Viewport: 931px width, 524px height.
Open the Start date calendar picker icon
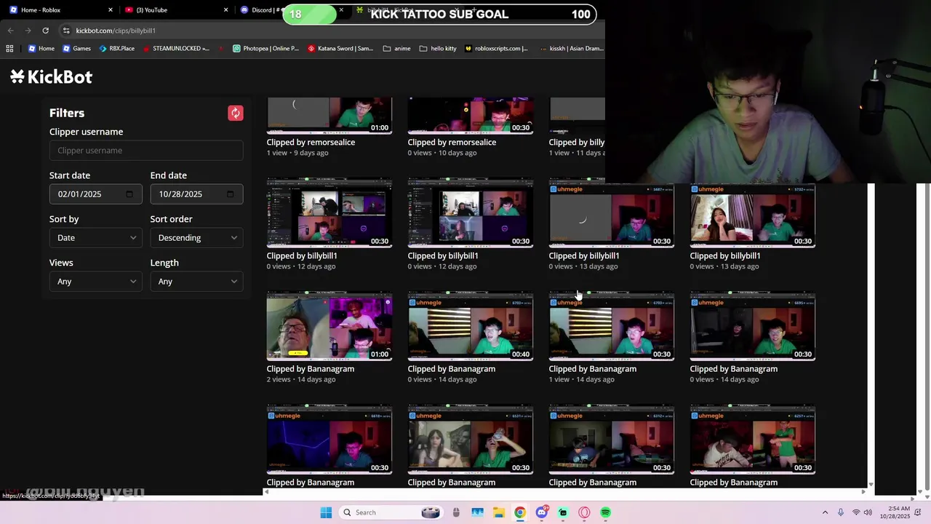pyautogui.click(x=129, y=194)
